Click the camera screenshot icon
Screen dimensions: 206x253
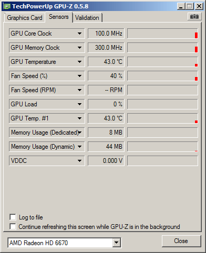point(194,17)
